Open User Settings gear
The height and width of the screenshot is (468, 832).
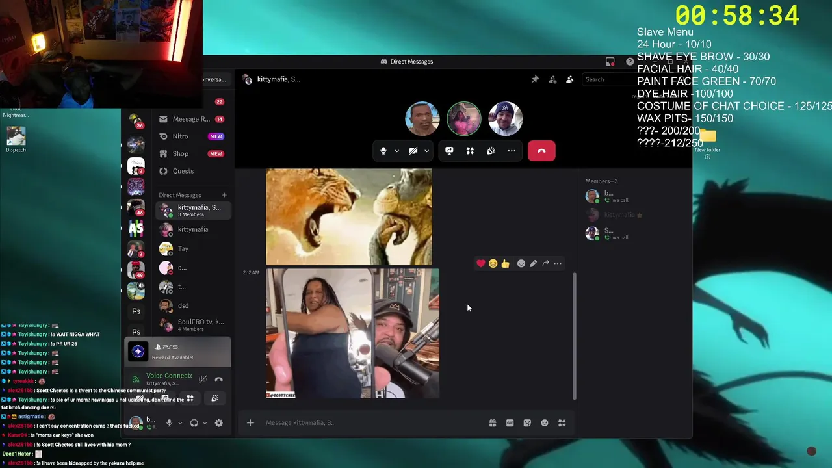219,423
